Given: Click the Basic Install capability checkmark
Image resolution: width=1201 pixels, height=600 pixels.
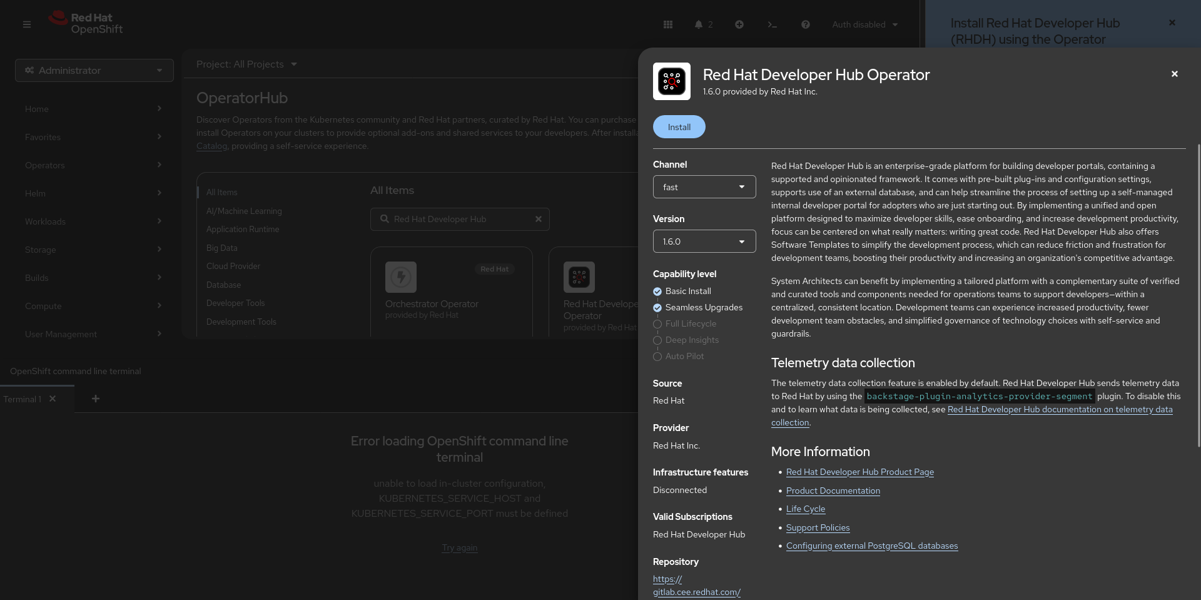Looking at the screenshot, I should click(657, 292).
